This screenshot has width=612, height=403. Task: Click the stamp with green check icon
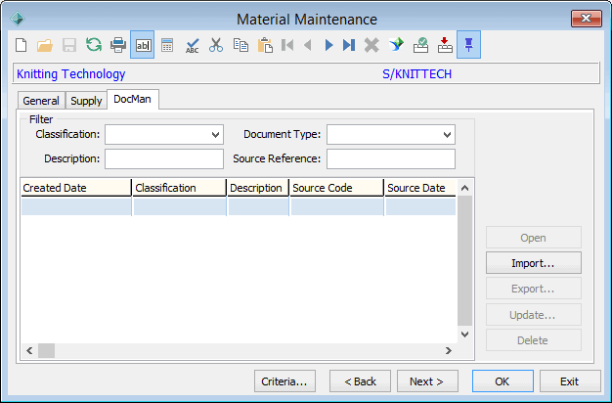pyautogui.click(x=420, y=45)
